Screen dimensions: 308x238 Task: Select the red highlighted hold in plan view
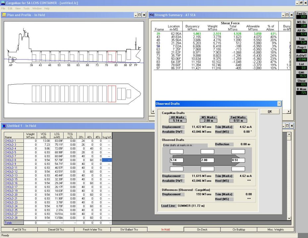point(112,94)
